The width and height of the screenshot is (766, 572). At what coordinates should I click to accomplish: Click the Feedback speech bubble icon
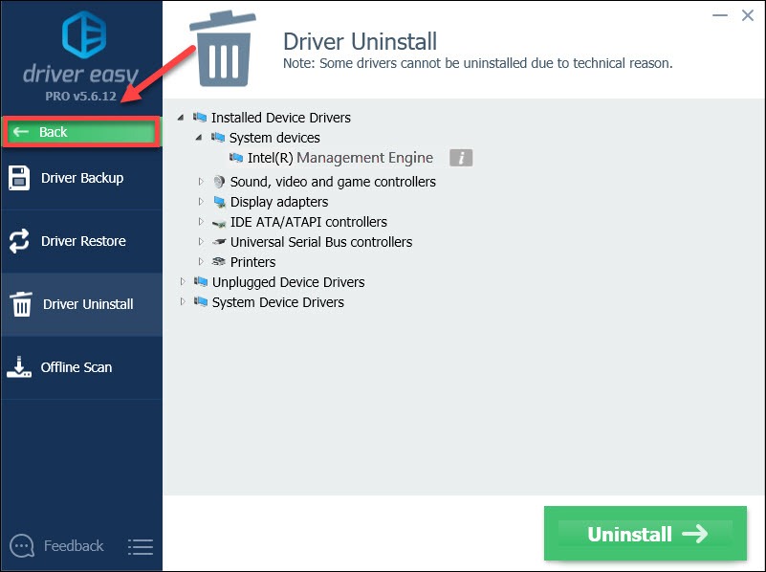click(21, 545)
